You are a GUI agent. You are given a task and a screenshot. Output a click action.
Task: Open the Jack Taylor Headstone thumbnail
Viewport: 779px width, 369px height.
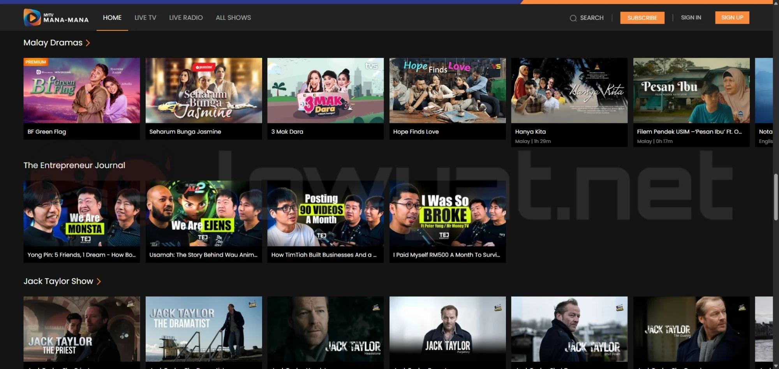pos(326,329)
